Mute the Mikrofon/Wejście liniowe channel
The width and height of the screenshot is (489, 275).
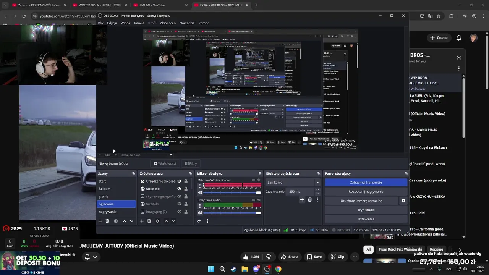pos(200,193)
